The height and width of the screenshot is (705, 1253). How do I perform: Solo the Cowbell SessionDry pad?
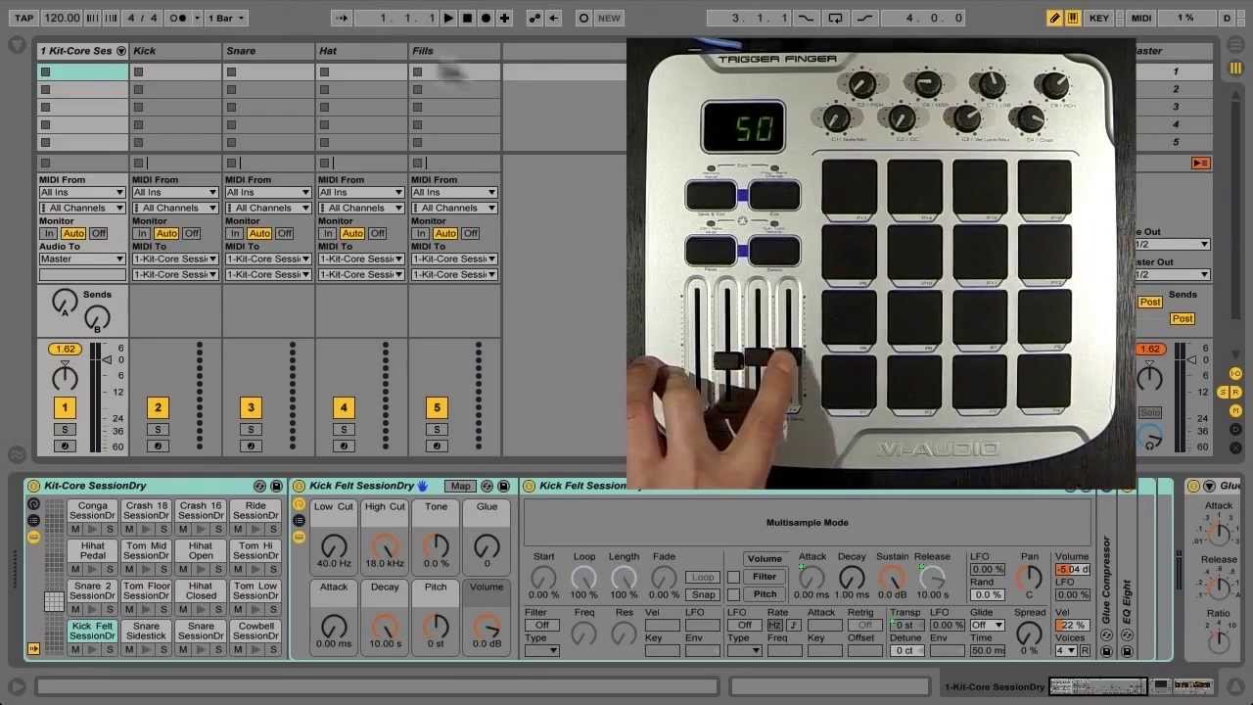272,649
